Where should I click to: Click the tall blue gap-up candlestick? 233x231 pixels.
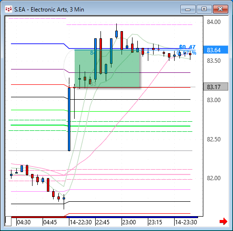(69, 119)
